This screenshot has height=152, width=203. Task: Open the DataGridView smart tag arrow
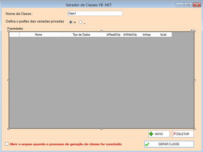pyautogui.click(x=192, y=31)
